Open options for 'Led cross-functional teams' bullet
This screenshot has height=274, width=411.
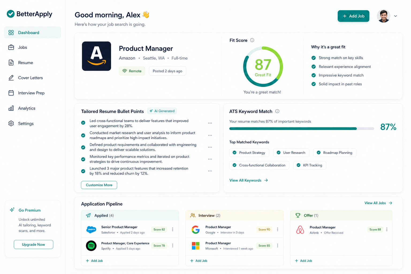click(210, 123)
